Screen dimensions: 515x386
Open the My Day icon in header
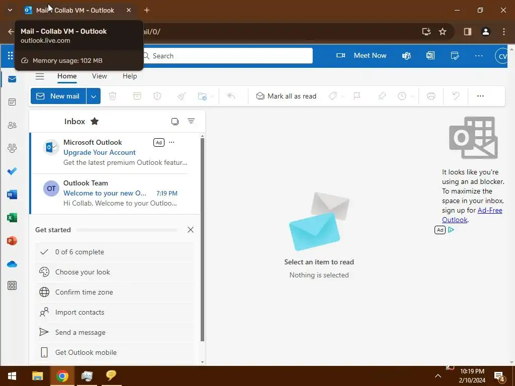point(455,56)
